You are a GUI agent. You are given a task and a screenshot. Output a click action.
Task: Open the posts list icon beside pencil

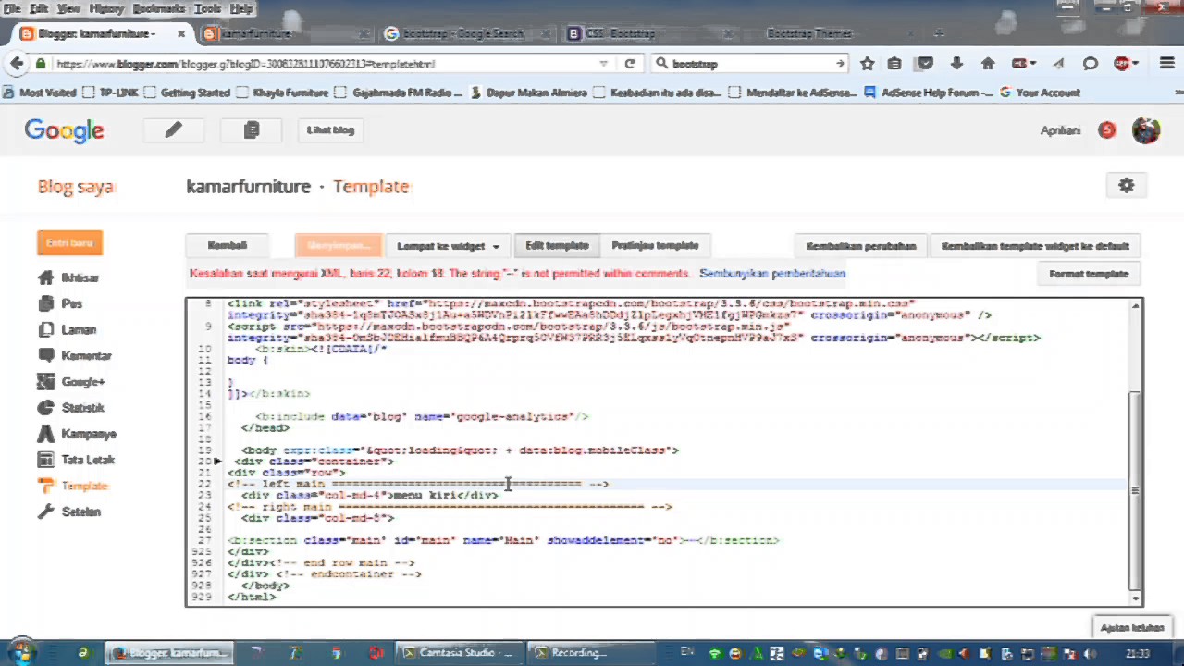tap(252, 130)
